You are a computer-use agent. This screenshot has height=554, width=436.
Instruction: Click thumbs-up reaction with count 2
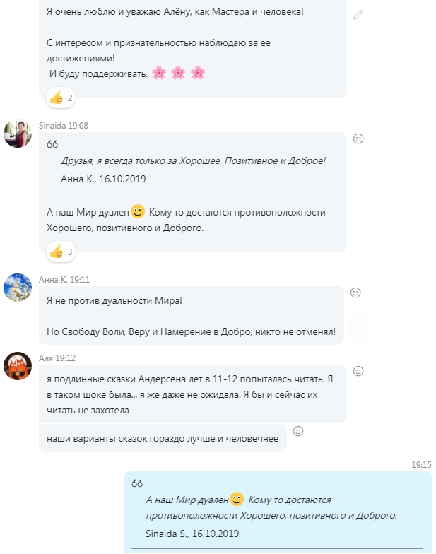coord(61,98)
